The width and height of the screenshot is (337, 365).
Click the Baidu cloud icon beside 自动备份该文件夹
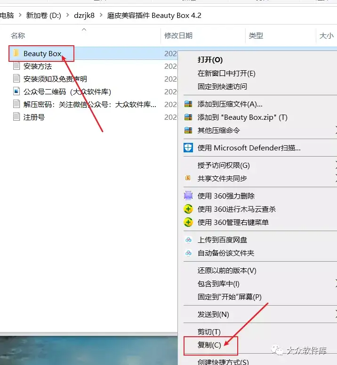pyautogui.click(x=188, y=253)
